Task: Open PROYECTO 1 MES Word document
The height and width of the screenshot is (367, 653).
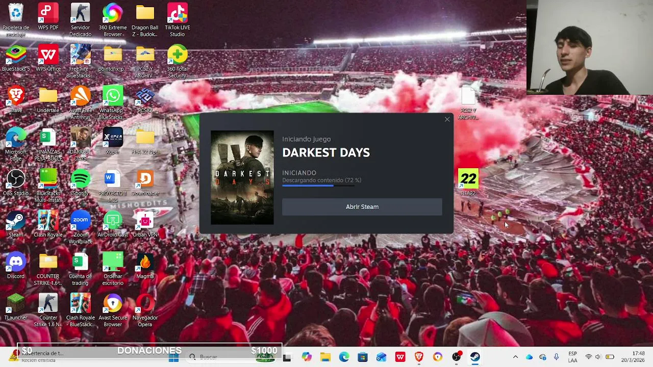Action: (113, 186)
